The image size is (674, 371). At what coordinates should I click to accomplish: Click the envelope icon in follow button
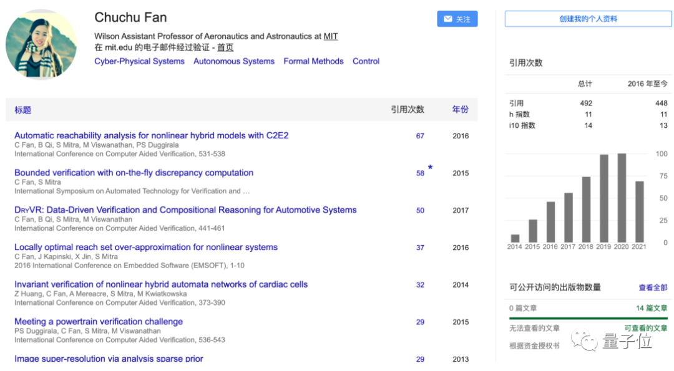(x=447, y=19)
